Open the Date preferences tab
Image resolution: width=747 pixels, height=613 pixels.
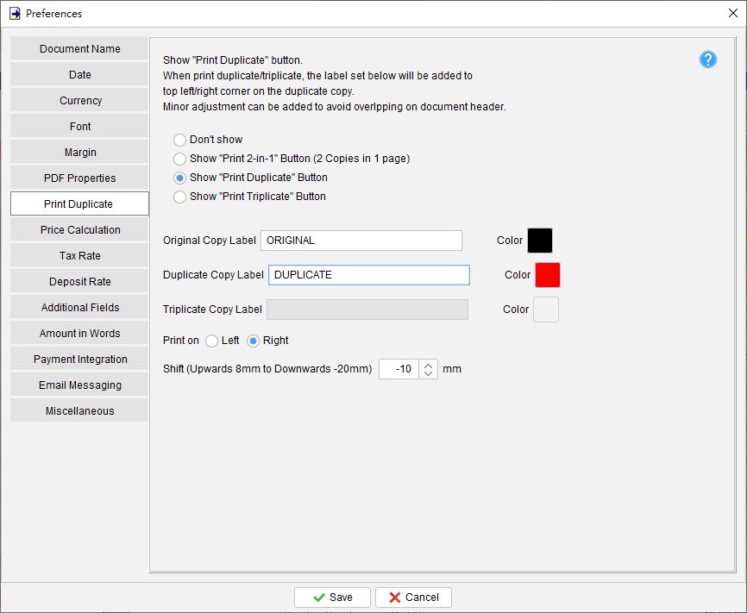79,75
